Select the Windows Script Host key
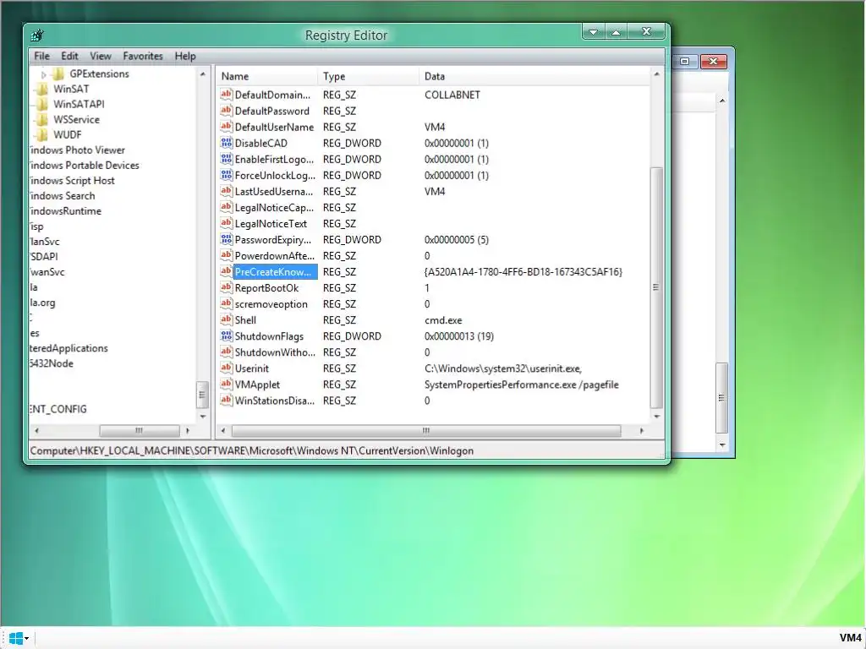Screen dimensions: 866x649 point(73,181)
